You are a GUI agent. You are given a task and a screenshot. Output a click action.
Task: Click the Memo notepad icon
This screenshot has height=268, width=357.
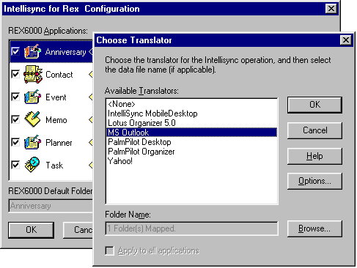32,119
